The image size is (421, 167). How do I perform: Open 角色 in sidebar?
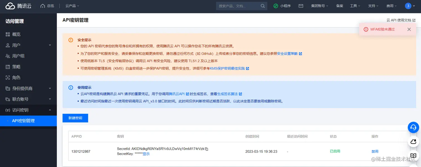coord(28,78)
